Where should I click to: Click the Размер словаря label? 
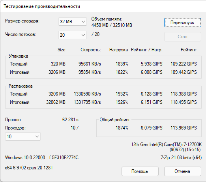coord(22,21)
